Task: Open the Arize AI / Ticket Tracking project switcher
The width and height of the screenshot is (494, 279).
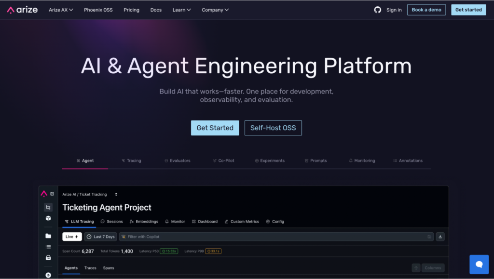Action: 90,194
